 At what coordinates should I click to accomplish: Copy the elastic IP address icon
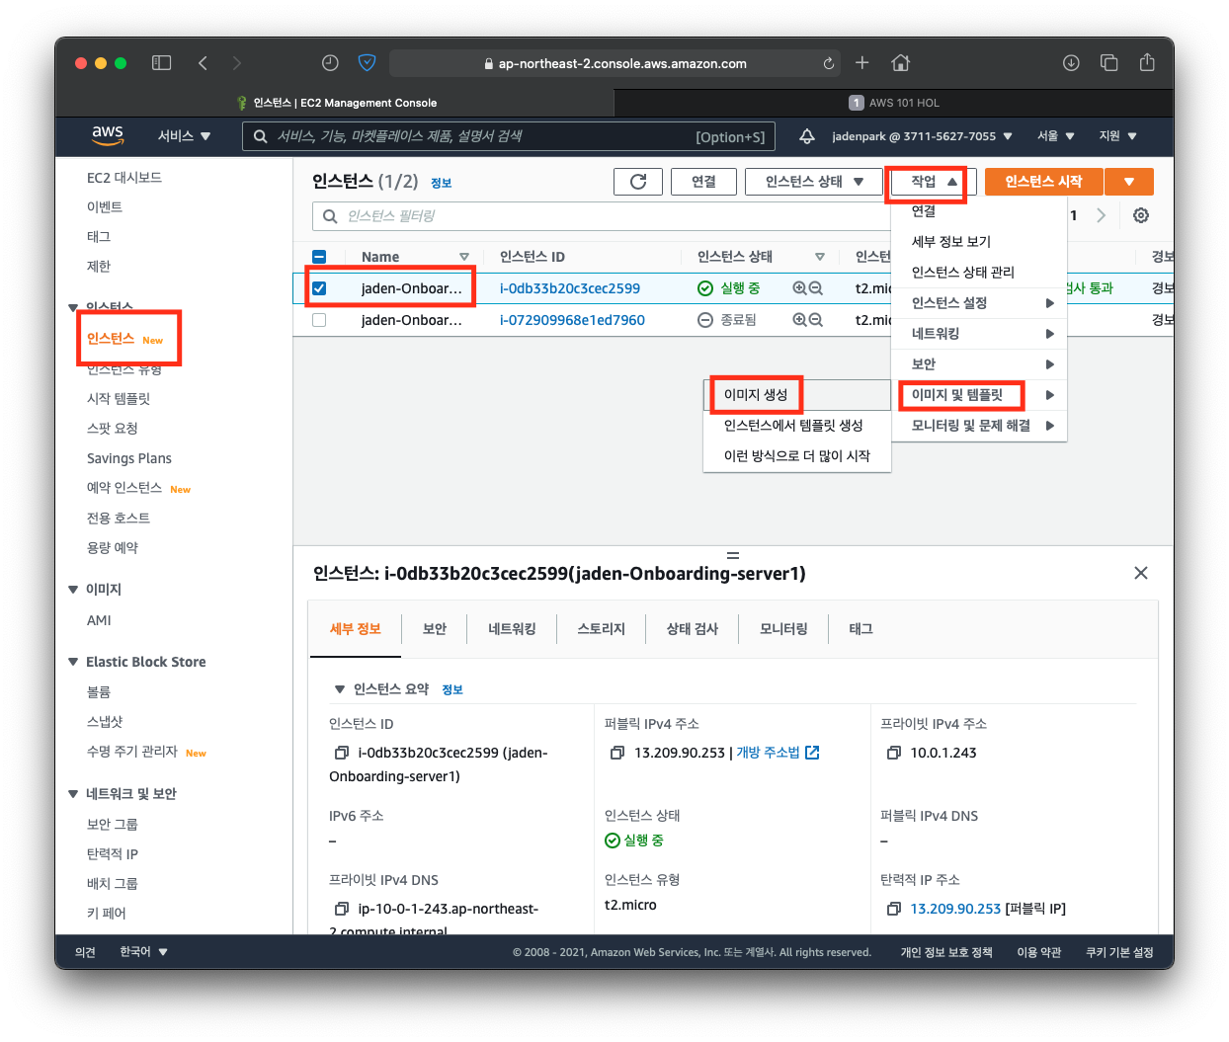click(894, 909)
